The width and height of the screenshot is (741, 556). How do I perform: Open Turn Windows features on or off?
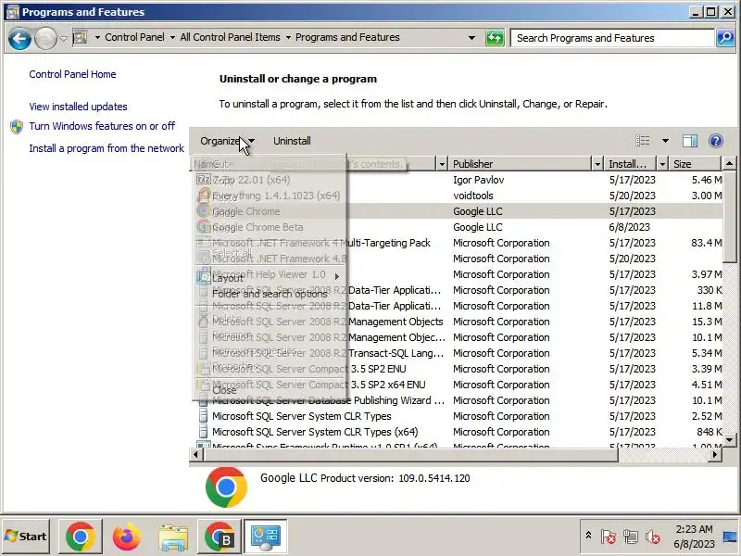tap(102, 126)
